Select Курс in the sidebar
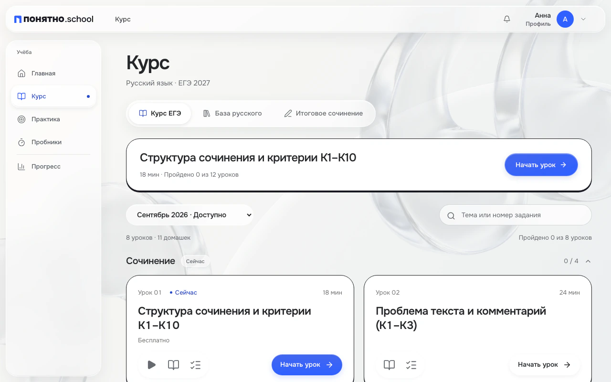611x382 pixels. 53,96
